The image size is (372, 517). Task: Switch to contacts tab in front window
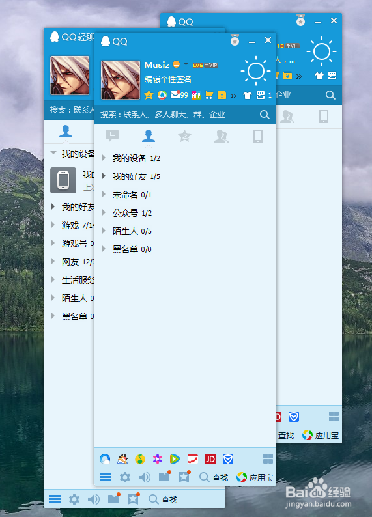149,135
